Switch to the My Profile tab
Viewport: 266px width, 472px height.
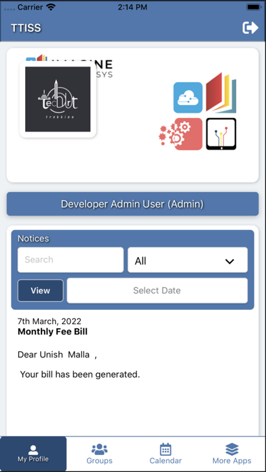(x=33, y=454)
